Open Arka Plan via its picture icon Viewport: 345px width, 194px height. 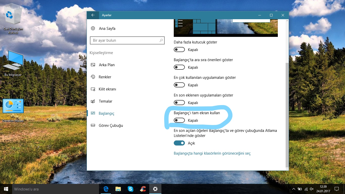point(93,65)
